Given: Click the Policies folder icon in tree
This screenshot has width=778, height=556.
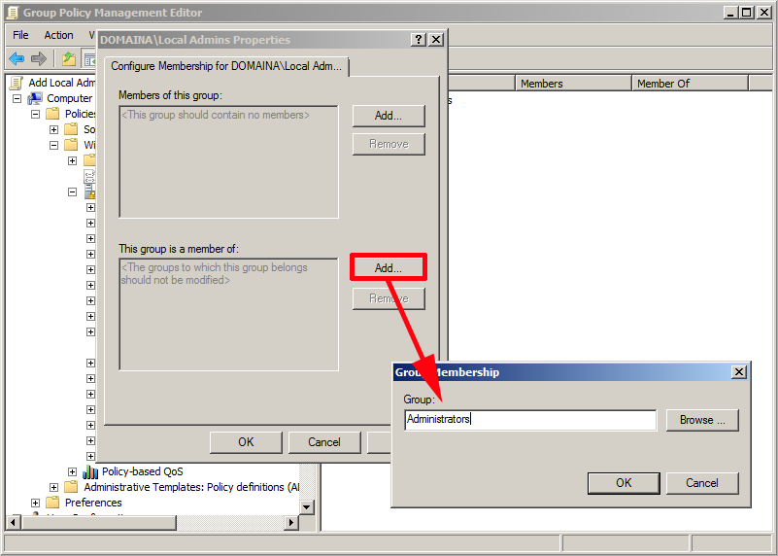Looking at the screenshot, I should [x=52, y=114].
